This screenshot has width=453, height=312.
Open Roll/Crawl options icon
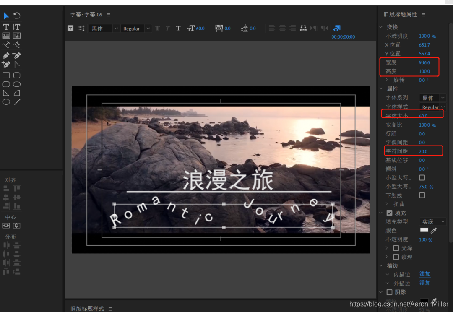tap(81, 29)
